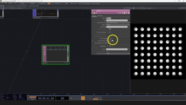Switch to the Common parameter tab

pyautogui.click(x=100, y=15)
